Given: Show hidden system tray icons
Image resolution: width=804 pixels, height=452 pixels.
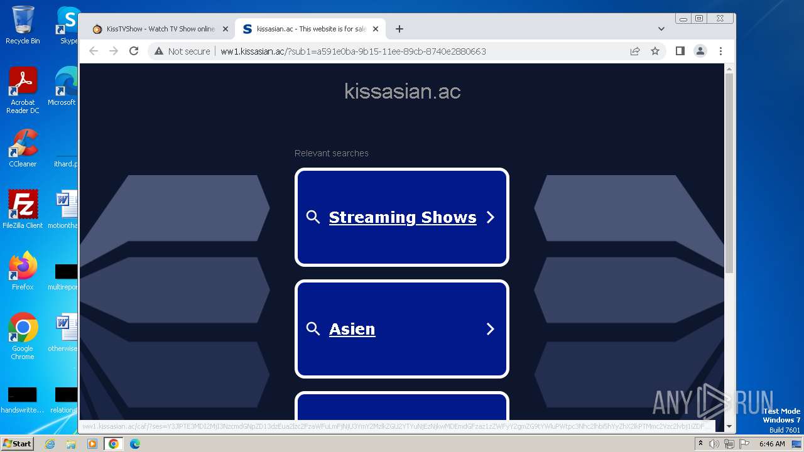Looking at the screenshot, I should pyautogui.click(x=700, y=443).
